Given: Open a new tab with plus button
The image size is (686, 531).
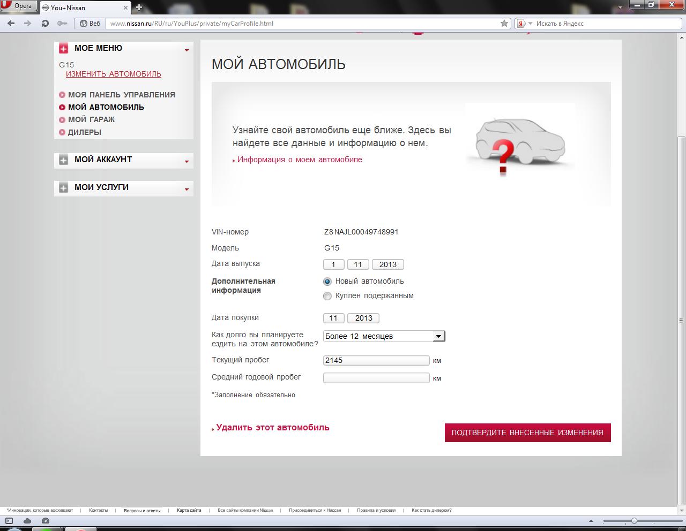Looking at the screenshot, I should coord(139,7).
